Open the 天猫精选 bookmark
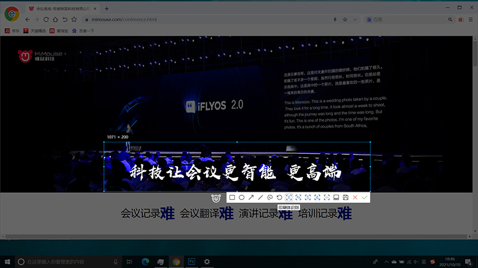This screenshot has width=478, height=268. pos(35,31)
